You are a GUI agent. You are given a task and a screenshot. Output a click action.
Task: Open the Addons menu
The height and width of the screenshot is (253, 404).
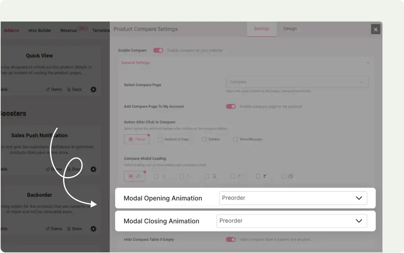(x=11, y=30)
